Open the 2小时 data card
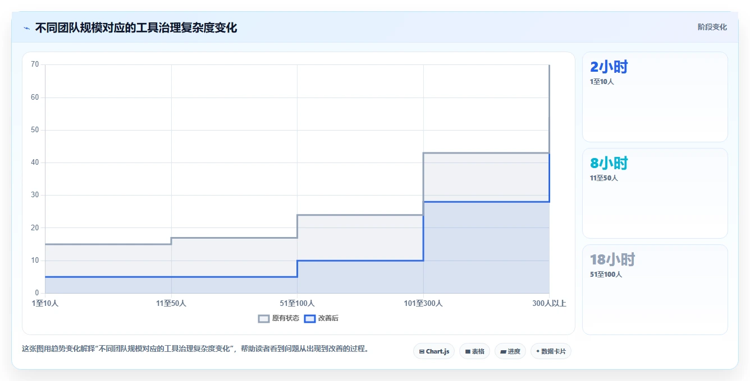Screen dimensions: 750x381 (x=655, y=97)
